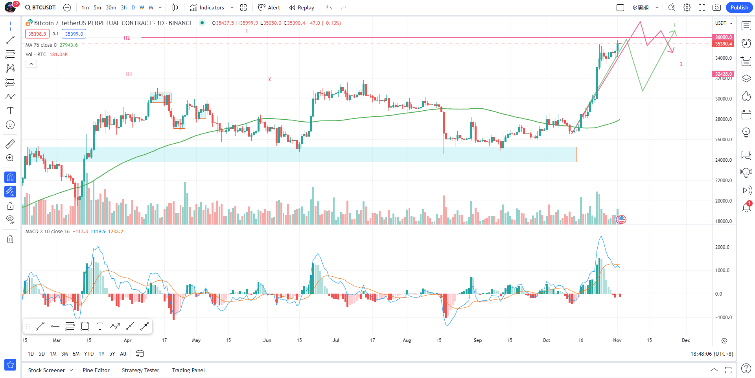Screen dimensions: 755x378
Task: Open indicator templates grid
Action: 243,7
